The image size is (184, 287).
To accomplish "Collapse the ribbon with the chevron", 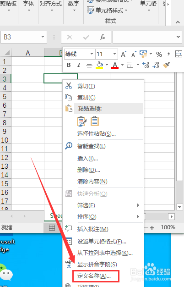I will click(x=178, y=22).
